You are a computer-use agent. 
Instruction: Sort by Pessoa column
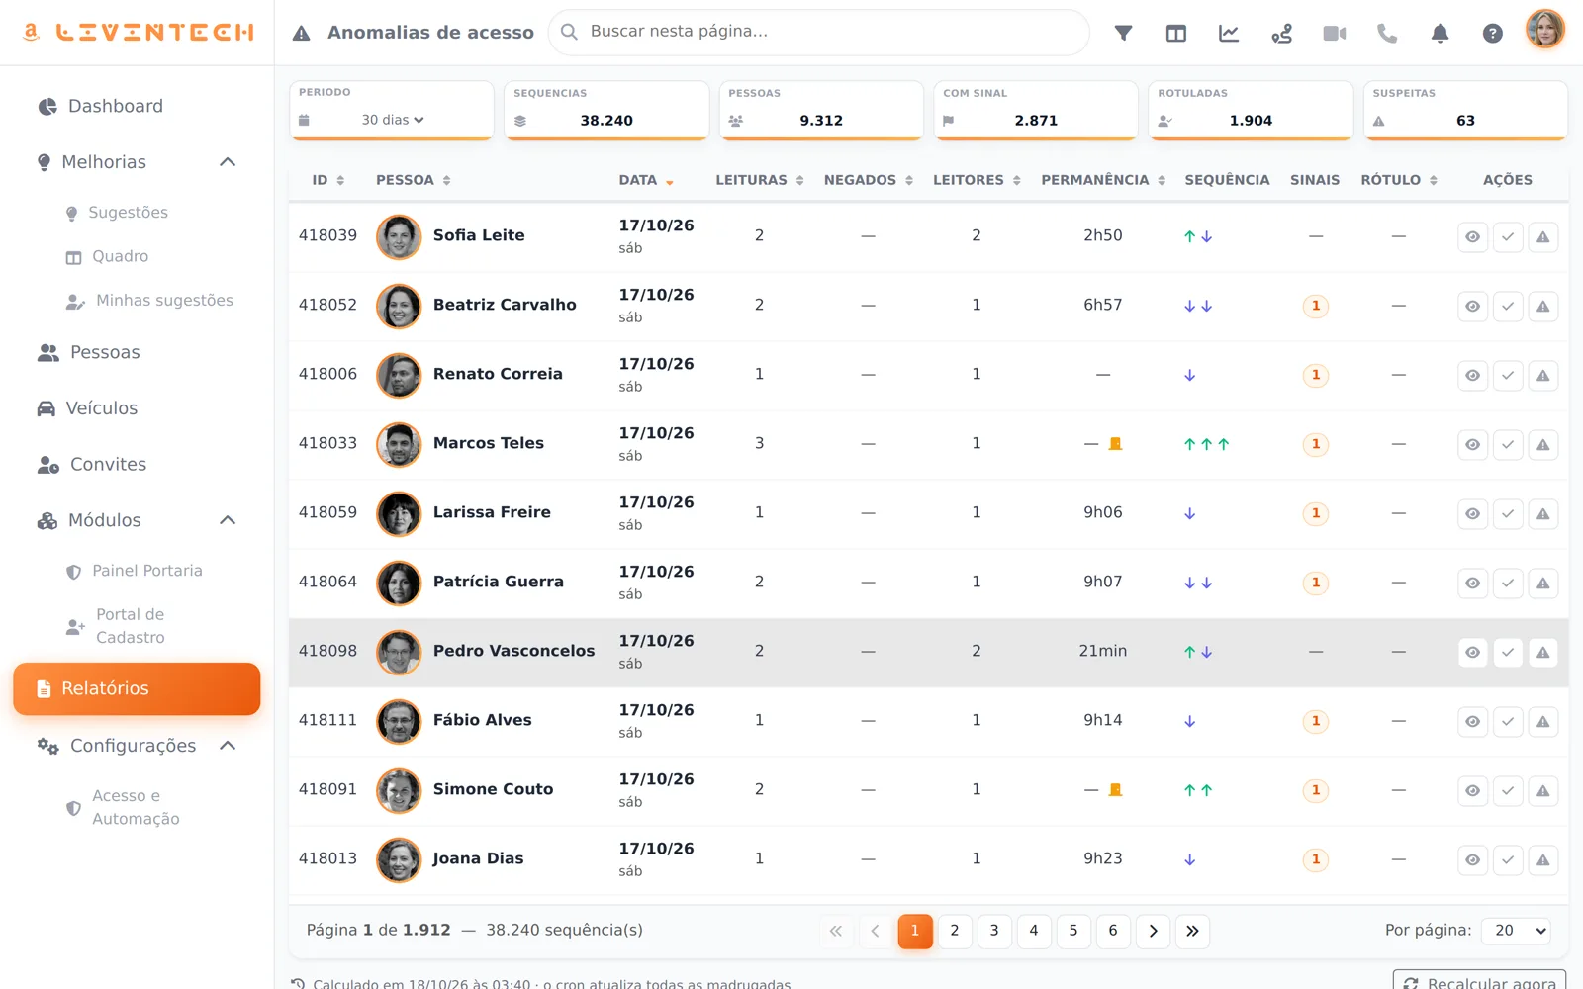[x=414, y=180]
